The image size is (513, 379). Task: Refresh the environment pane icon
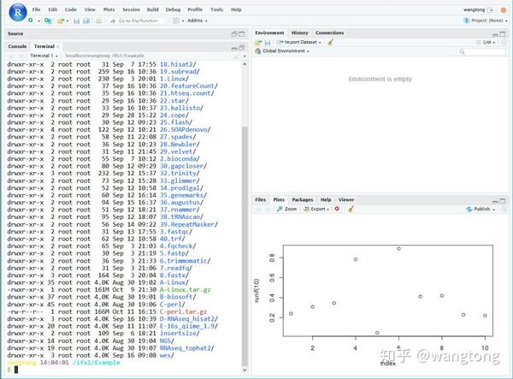click(x=504, y=42)
